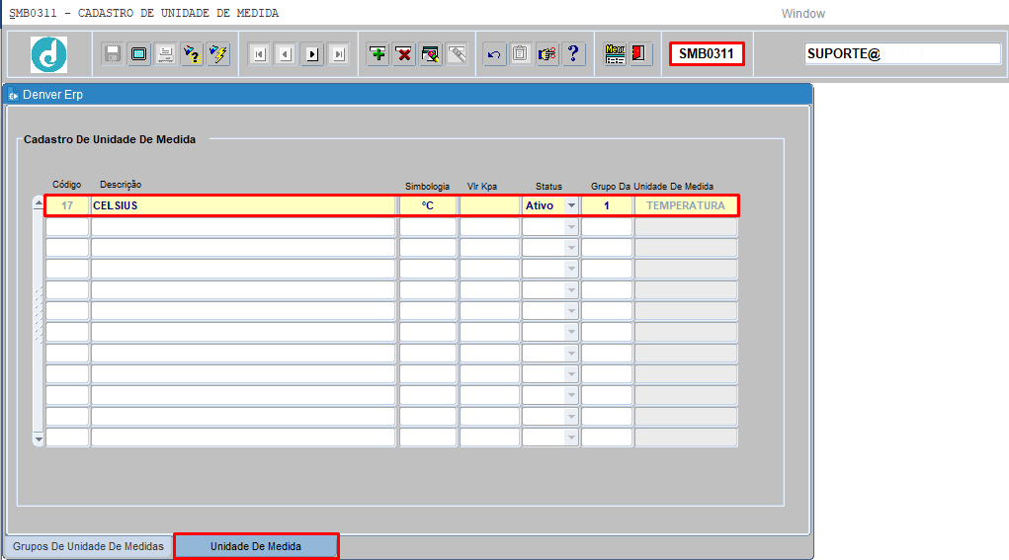Viewport: 1009px width, 560px height.
Task: Open Status dropdown in the bottom row
Action: tap(571, 438)
